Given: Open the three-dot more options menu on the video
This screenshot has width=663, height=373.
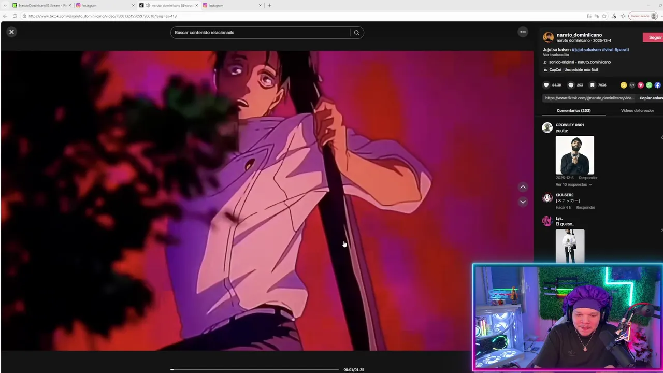Looking at the screenshot, I should click(523, 32).
